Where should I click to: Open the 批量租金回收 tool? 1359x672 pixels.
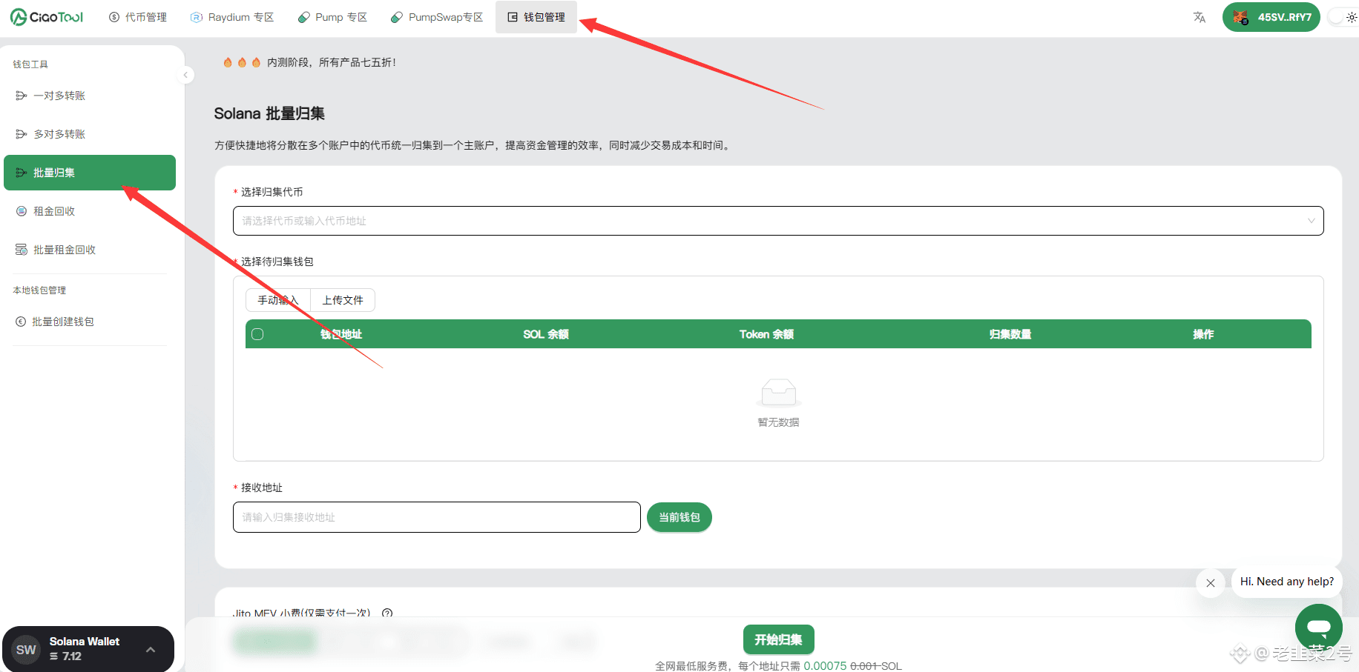click(65, 250)
